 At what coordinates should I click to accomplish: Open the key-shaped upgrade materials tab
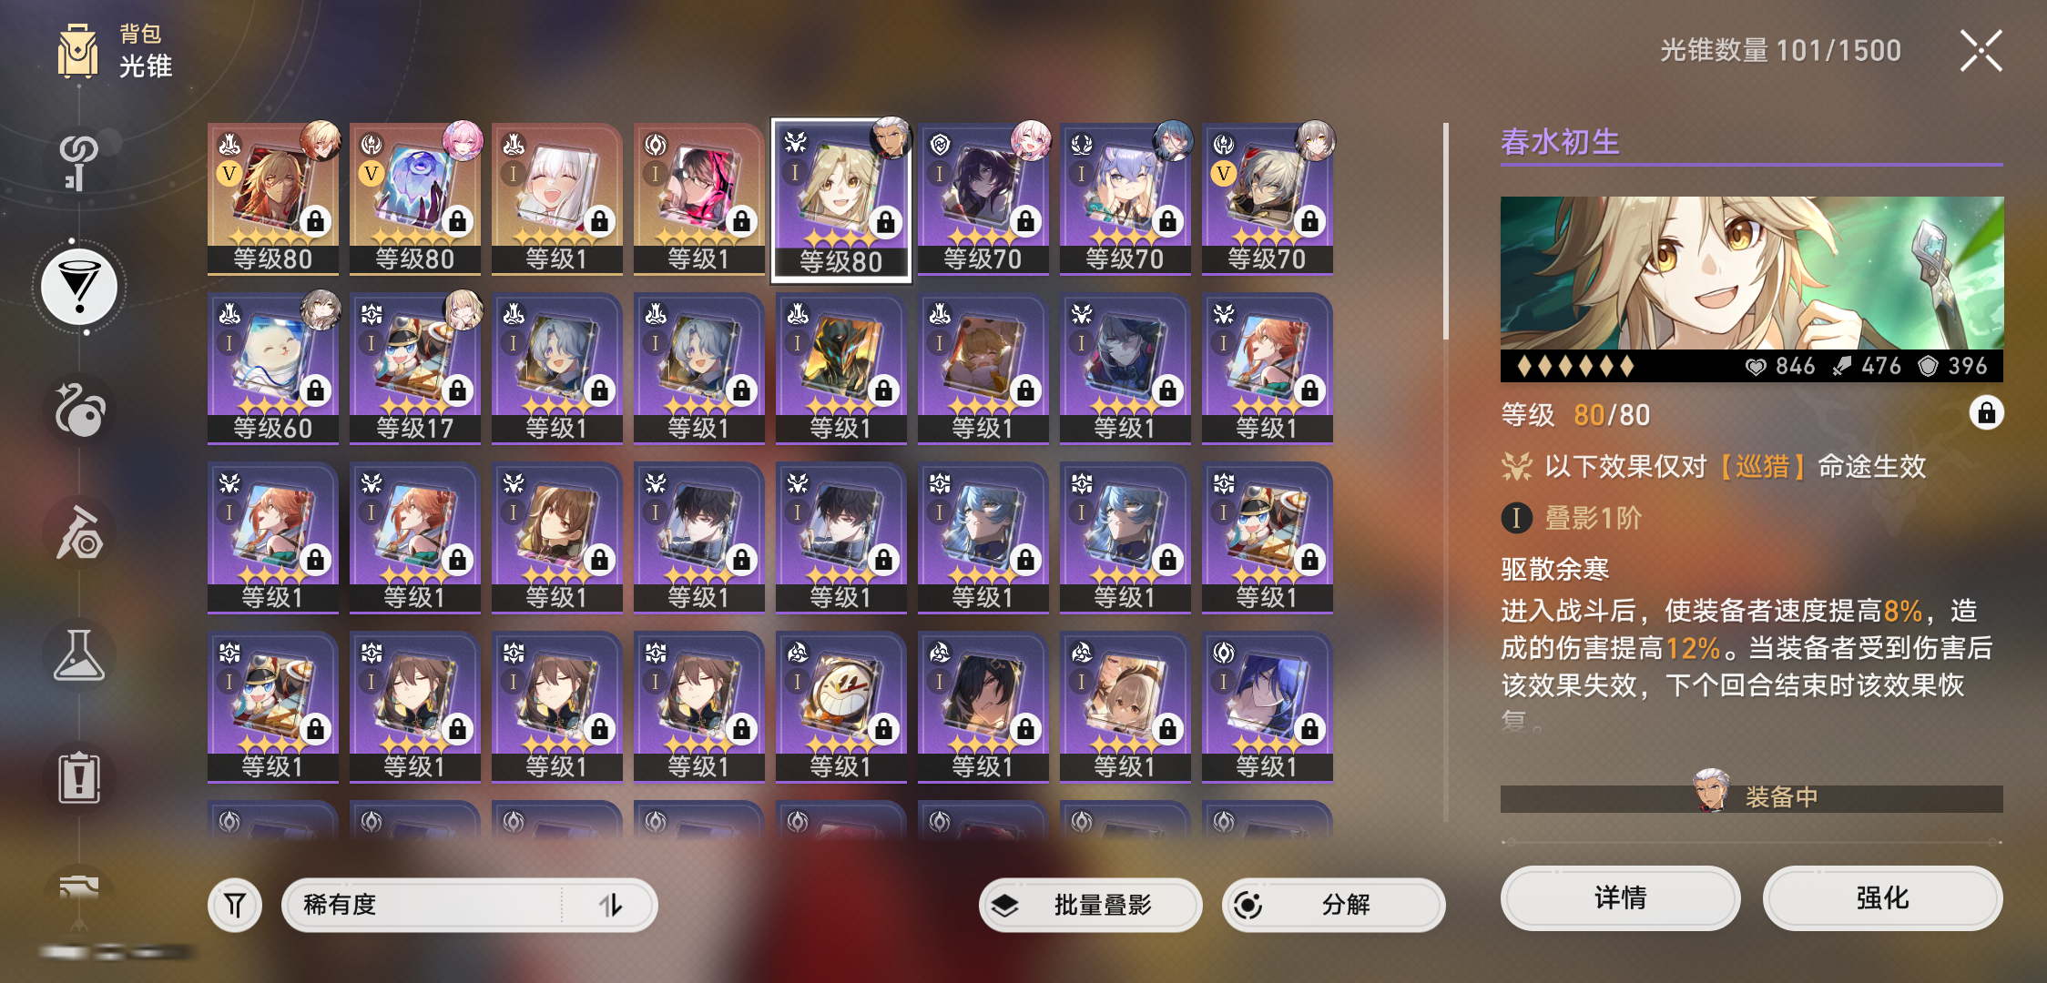[79, 164]
